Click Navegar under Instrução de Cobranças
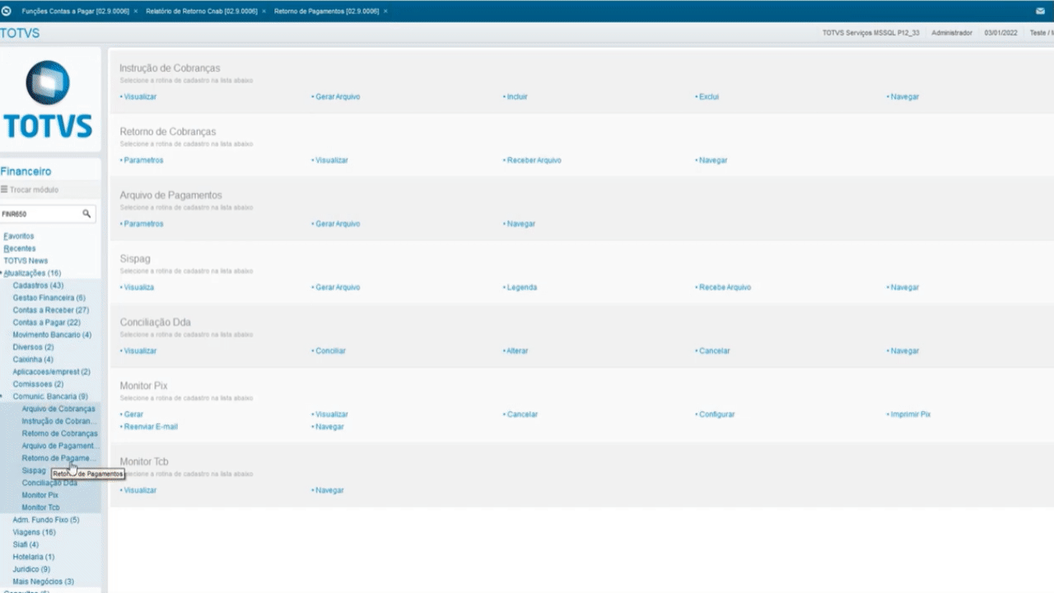The height and width of the screenshot is (593, 1054). [903, 97]
